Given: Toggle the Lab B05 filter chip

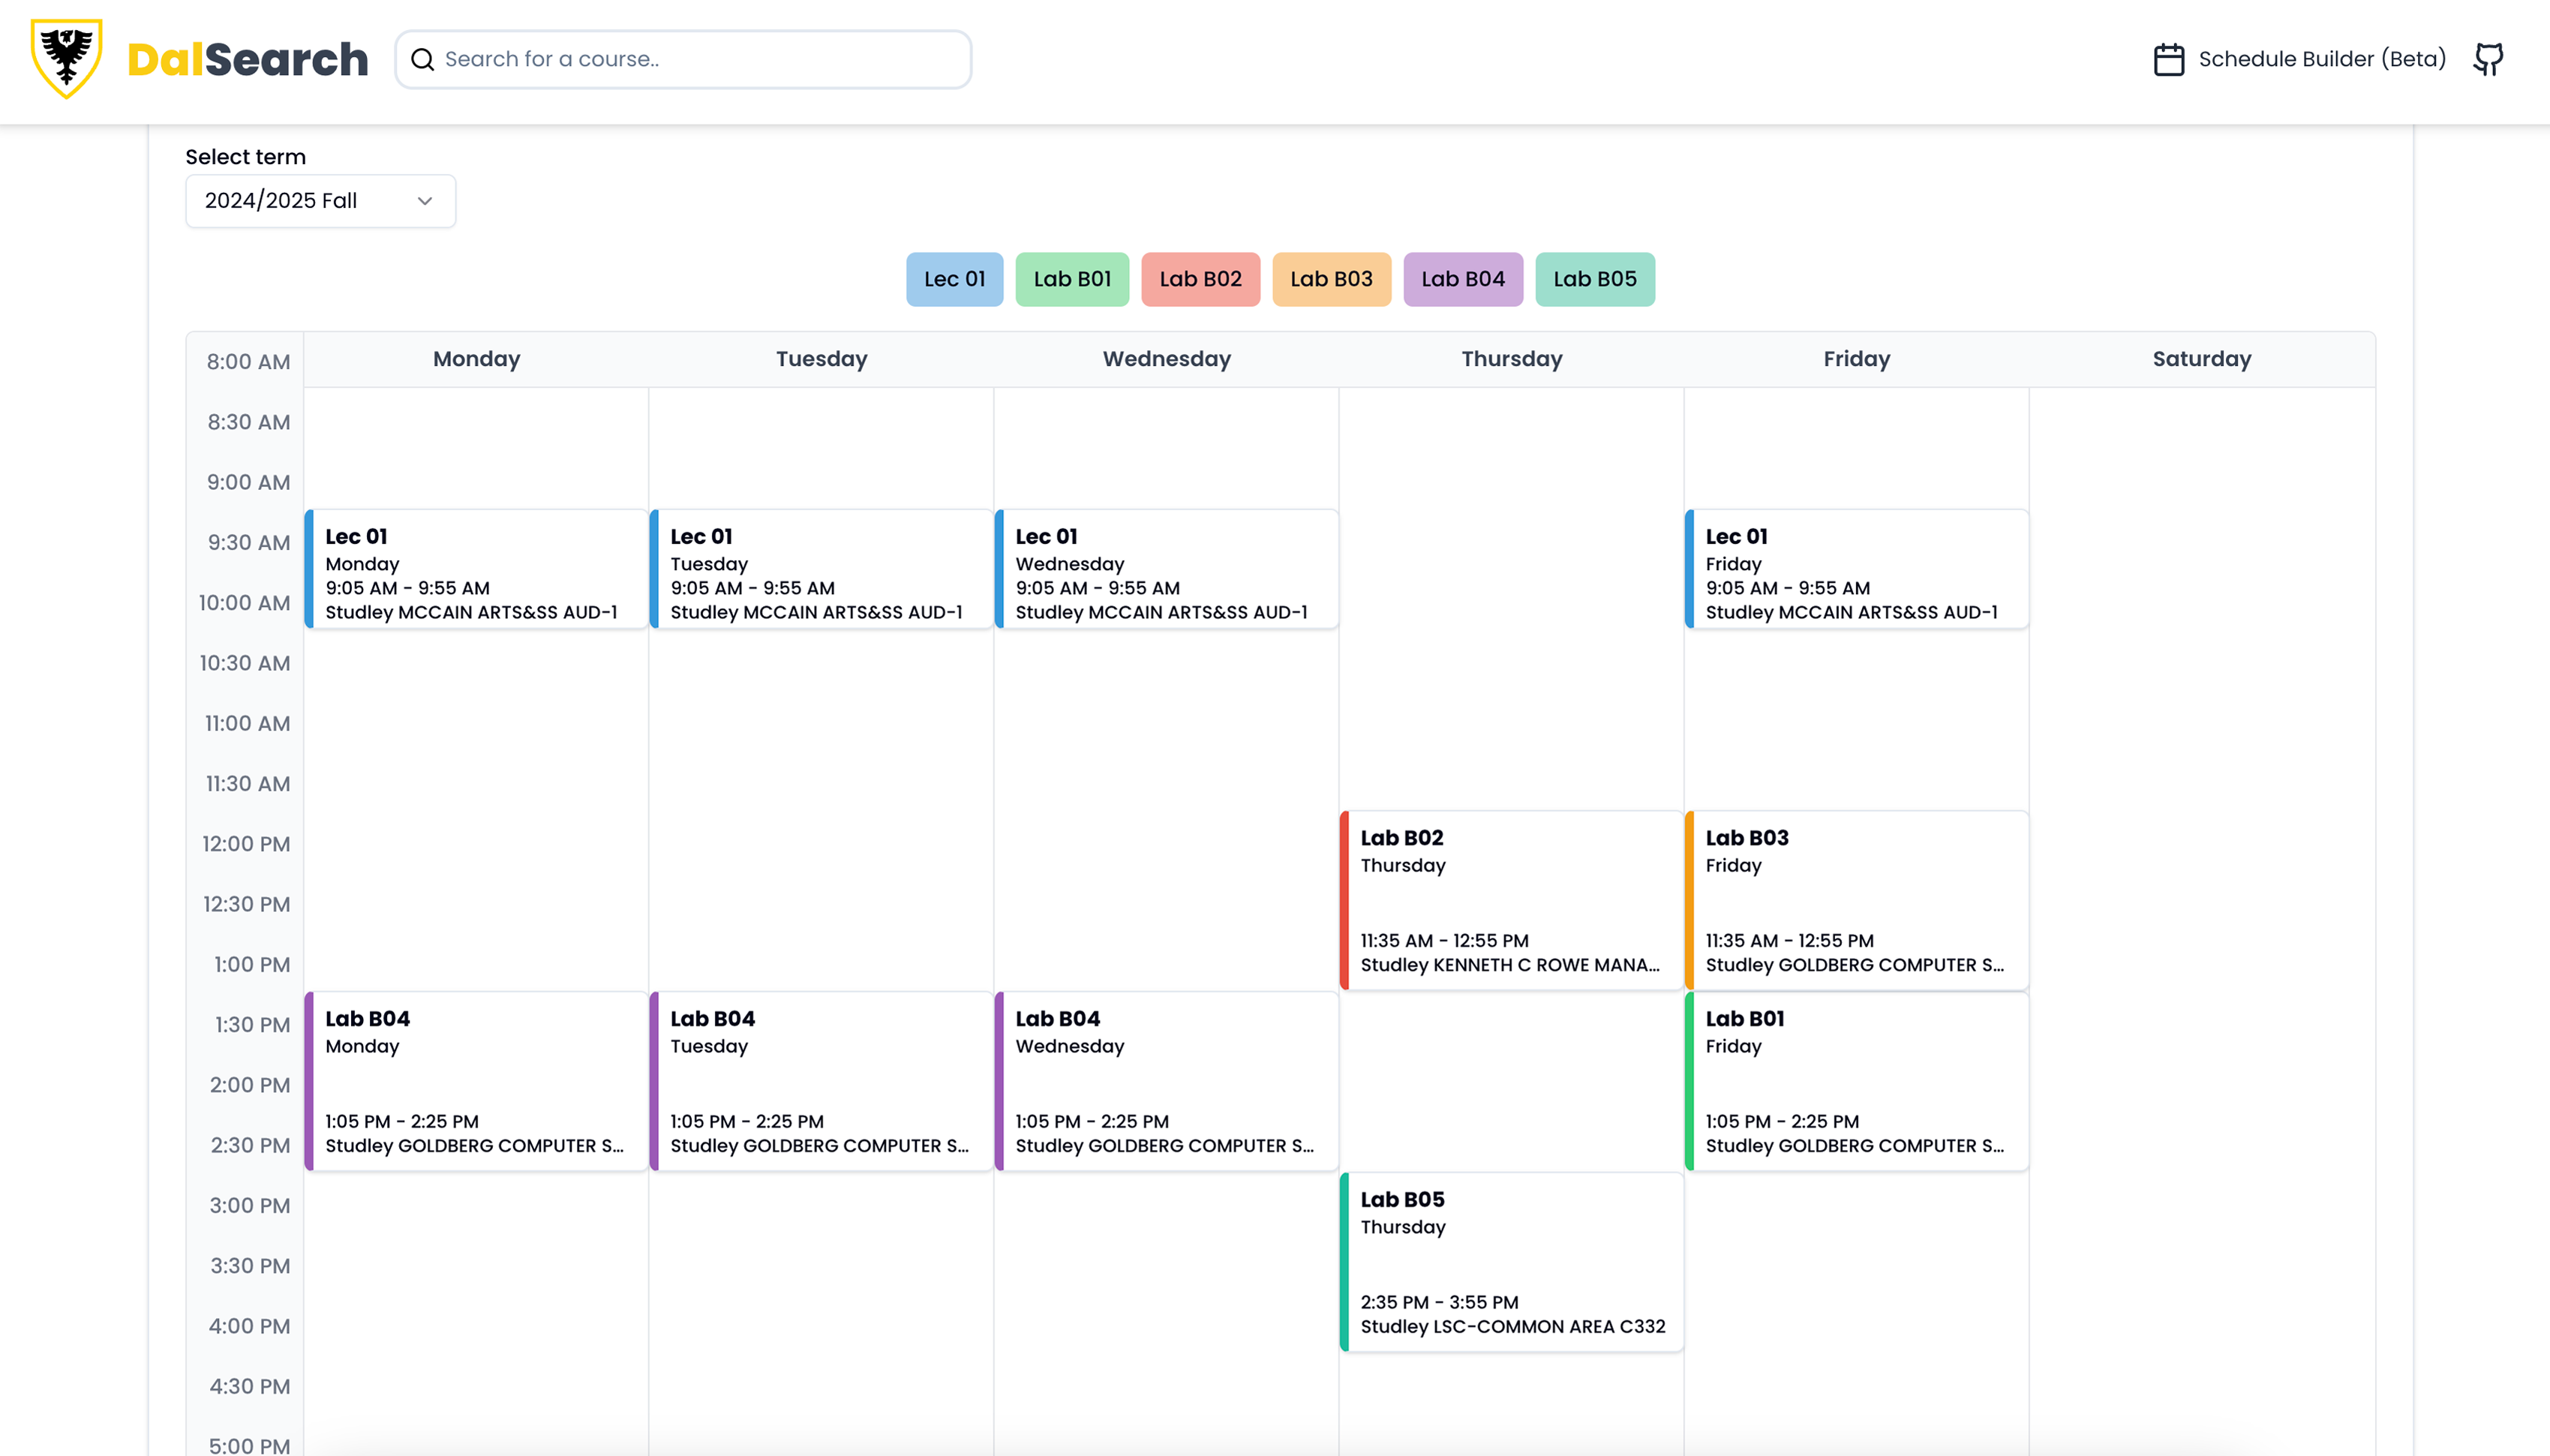Looking at the screenshot, I should [x=1595, y=279].
